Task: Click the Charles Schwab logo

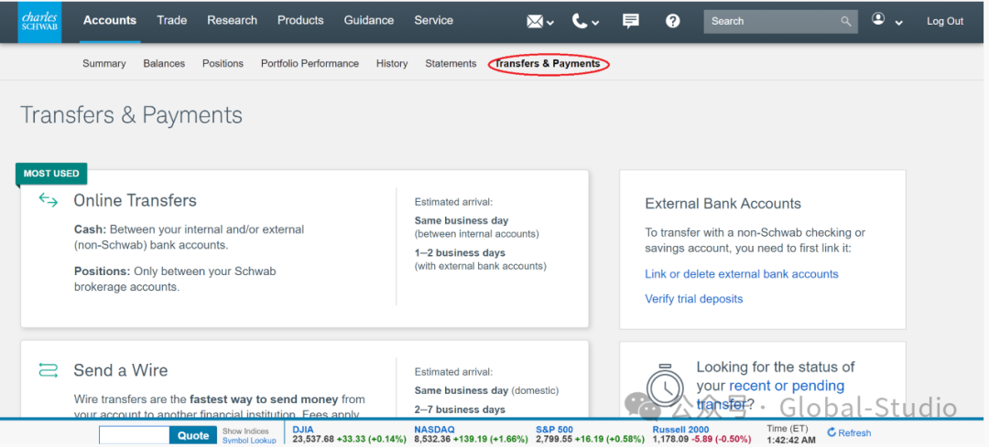Action: pyautogui.click(x=39, y=21)
